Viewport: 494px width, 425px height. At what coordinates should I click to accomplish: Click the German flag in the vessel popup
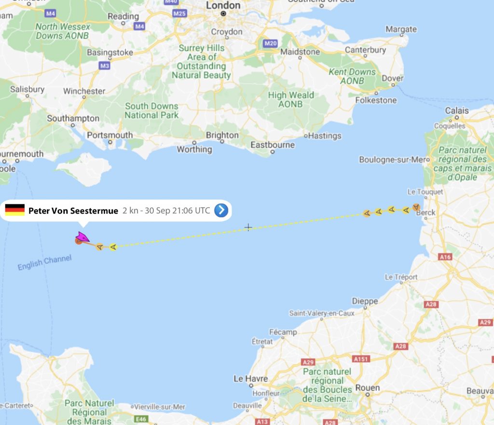[15, 210]
